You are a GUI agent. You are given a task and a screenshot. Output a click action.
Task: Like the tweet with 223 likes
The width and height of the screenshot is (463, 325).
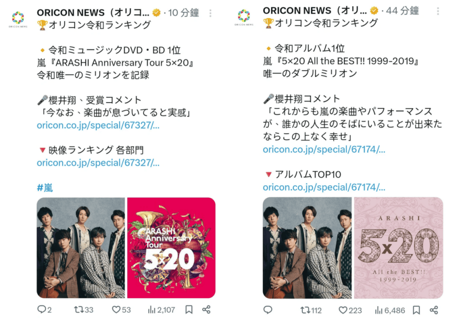tap(350, 310)
